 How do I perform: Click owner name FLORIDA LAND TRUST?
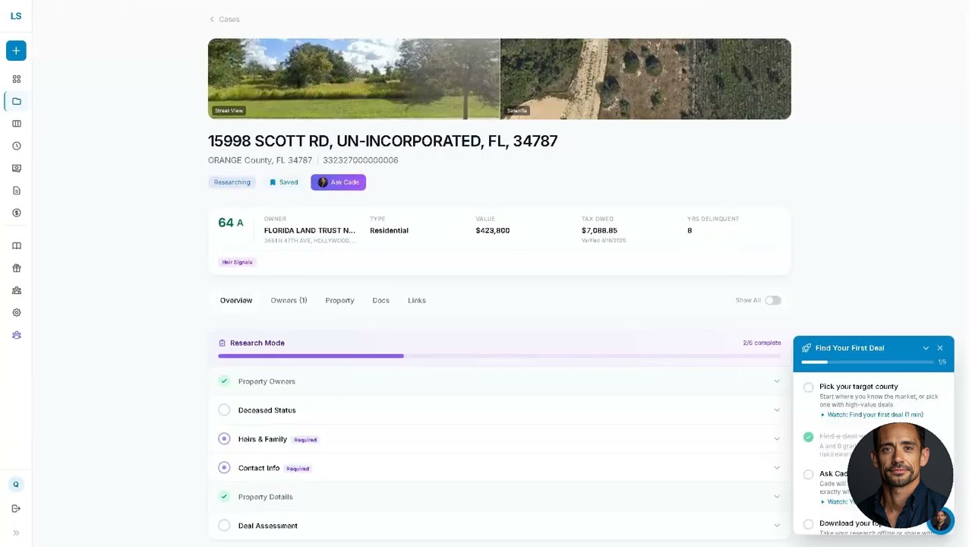click(309, 230)
